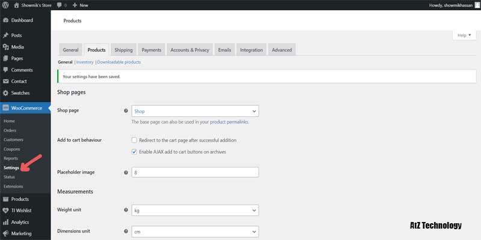The width and height of the screenshot is (481, 240).
Task: Switch to the Shipping tab
Action: tap(123, 50)
